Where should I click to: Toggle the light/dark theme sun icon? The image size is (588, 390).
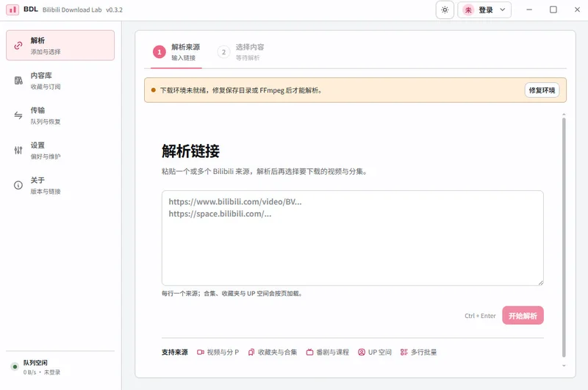tap(445, 10)
